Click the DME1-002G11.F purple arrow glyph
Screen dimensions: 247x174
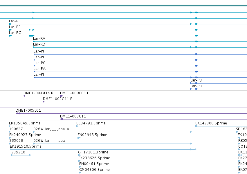point(44,102)
